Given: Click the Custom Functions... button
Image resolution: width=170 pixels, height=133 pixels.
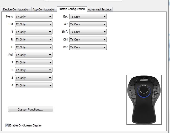Looking at the screenshot, I should [x=31, y=109].
